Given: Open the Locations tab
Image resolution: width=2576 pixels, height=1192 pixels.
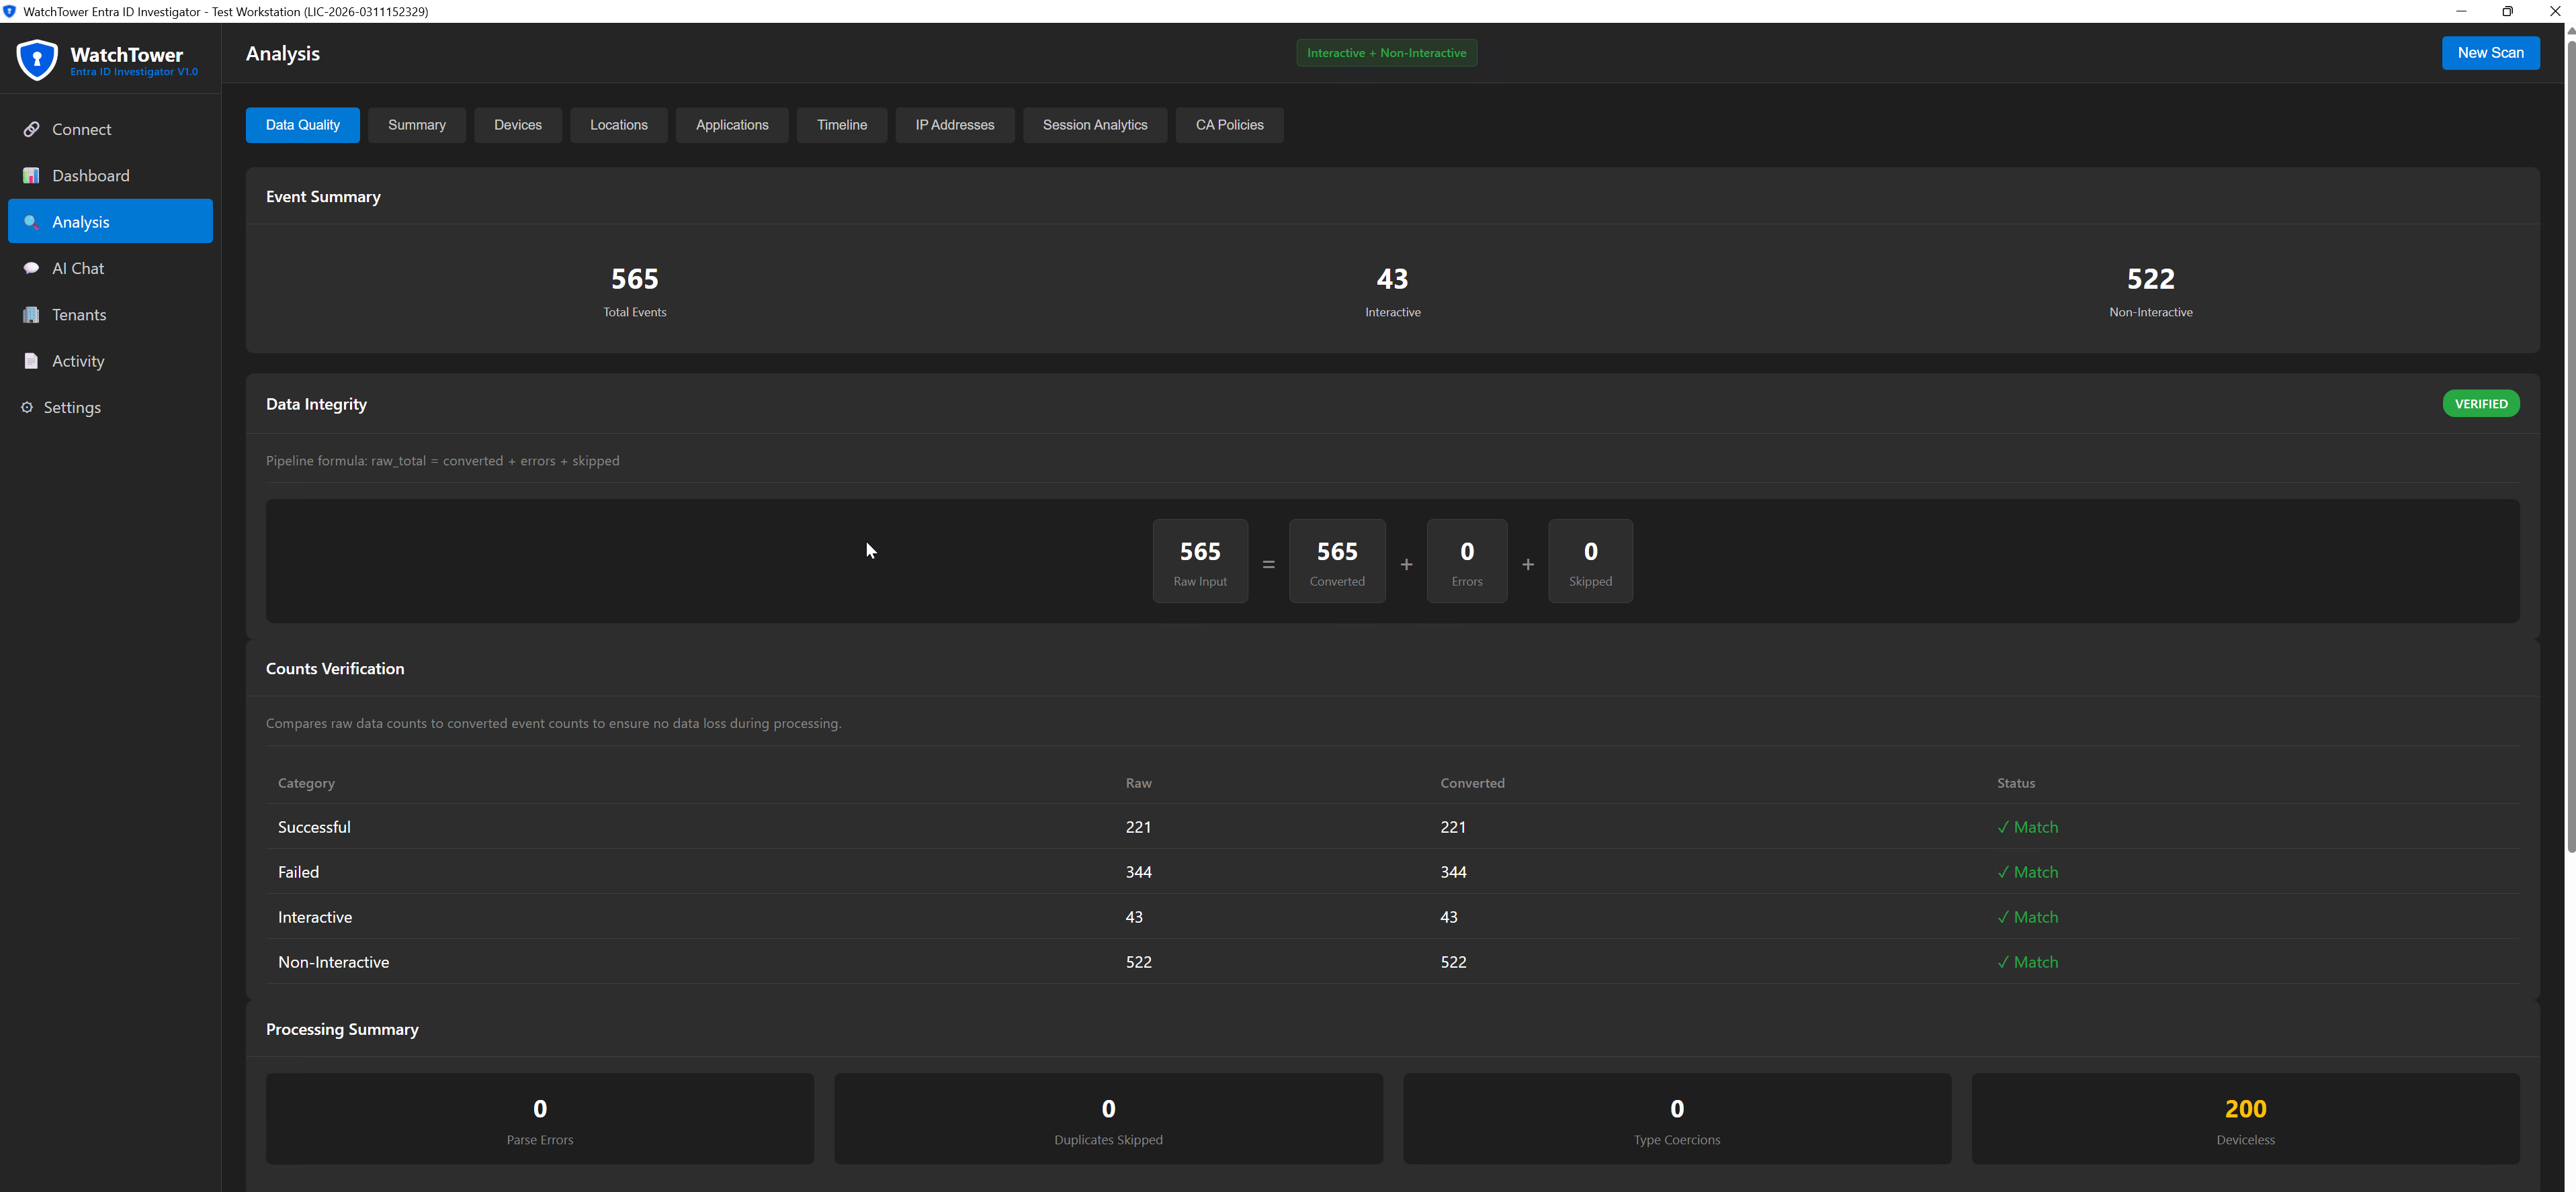Looking at the screenshot, I should click(618, 124).
